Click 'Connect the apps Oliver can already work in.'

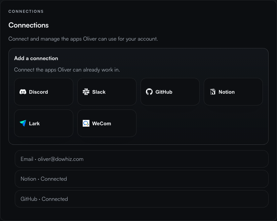67,70
